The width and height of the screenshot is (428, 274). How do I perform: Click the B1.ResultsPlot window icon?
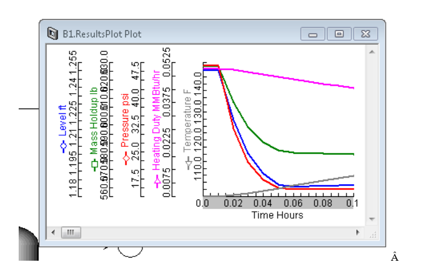52,34
